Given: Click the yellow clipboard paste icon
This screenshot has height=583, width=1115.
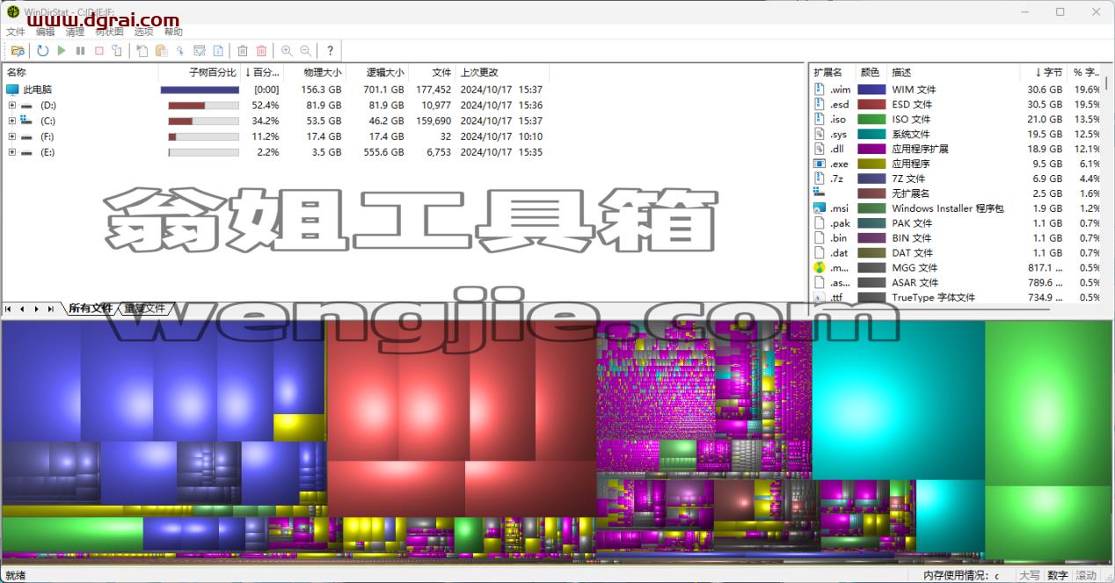Looking at the screenshot, I should coord(161,51).
